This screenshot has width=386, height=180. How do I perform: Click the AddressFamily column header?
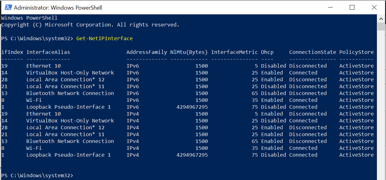(147, 52)
